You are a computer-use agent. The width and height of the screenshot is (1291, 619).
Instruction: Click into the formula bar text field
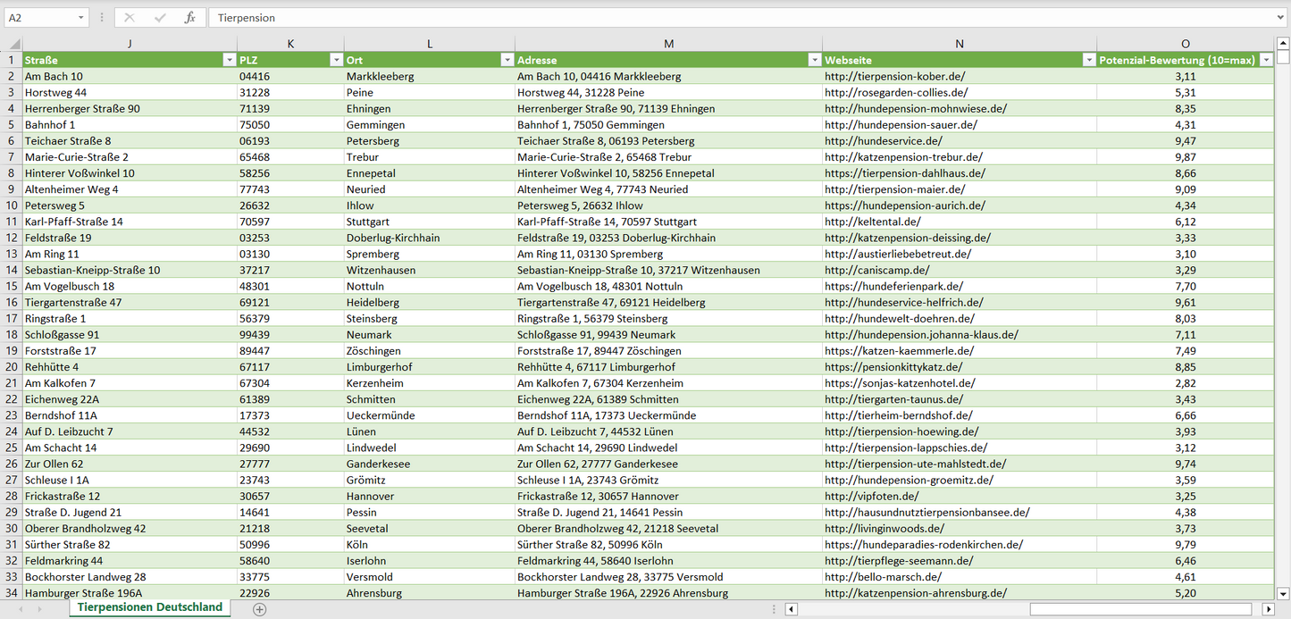tap(715, 18)
